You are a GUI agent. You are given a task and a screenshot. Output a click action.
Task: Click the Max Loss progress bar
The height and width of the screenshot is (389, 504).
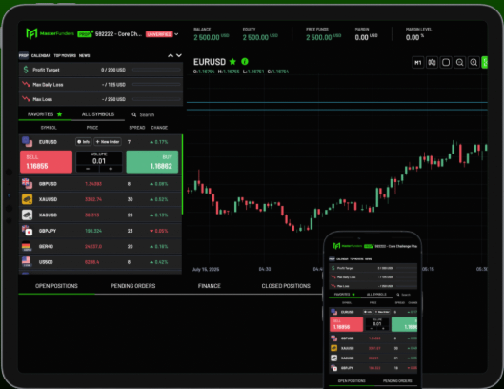[x=156, y=99]
